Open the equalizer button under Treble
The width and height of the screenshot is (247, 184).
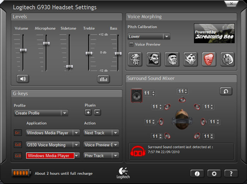103,79
